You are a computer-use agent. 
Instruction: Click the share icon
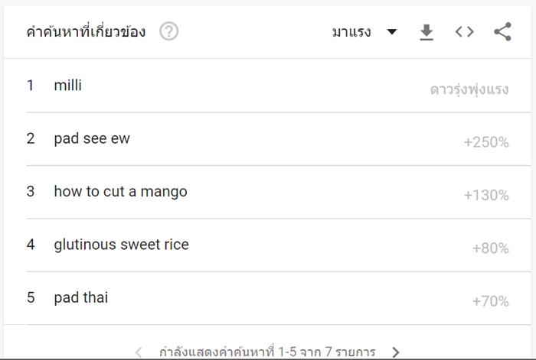point(502,32)
